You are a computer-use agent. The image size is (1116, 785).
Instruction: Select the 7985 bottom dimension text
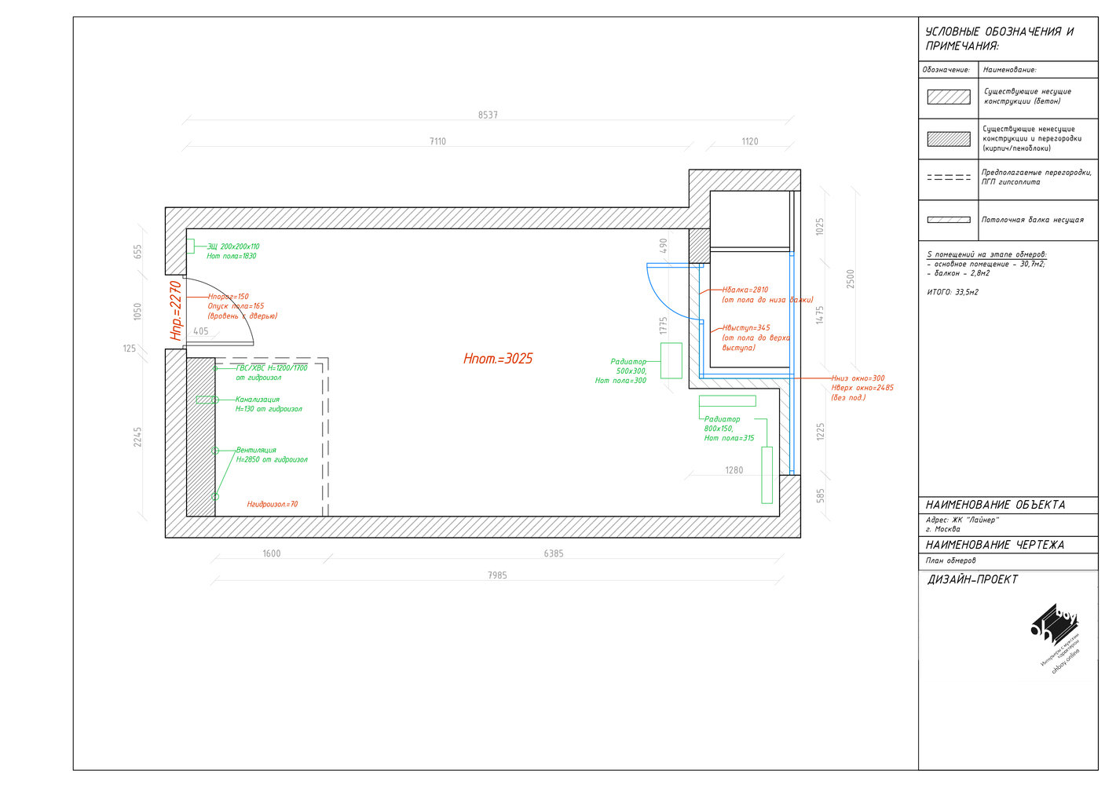(497, 575)
